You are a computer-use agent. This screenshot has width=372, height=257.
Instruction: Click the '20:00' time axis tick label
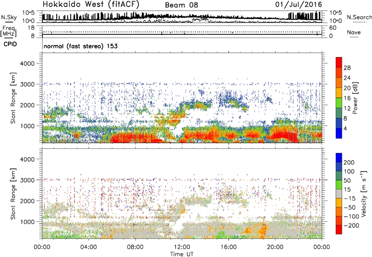[275, 247]
